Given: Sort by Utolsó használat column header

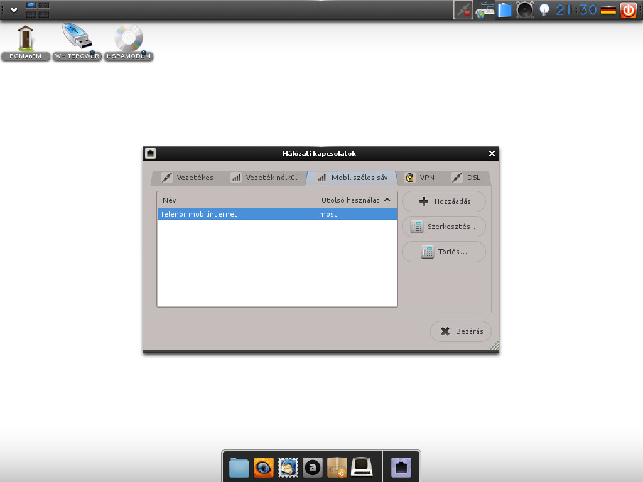Looking at the screenshot, I should 356,200.
